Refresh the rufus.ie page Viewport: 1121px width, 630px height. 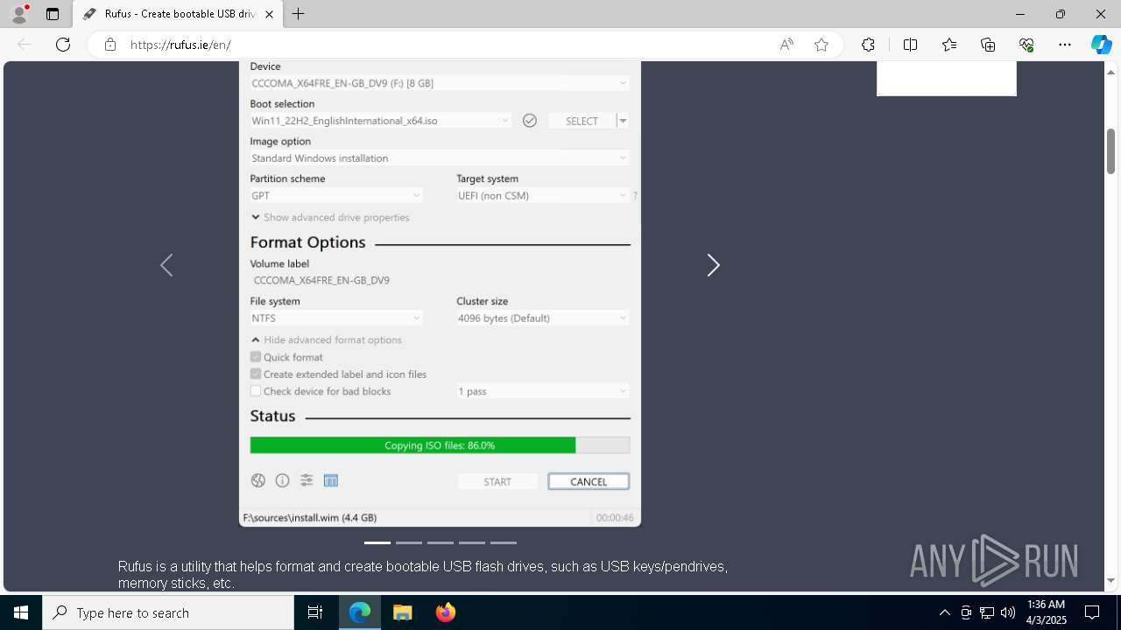63,45
